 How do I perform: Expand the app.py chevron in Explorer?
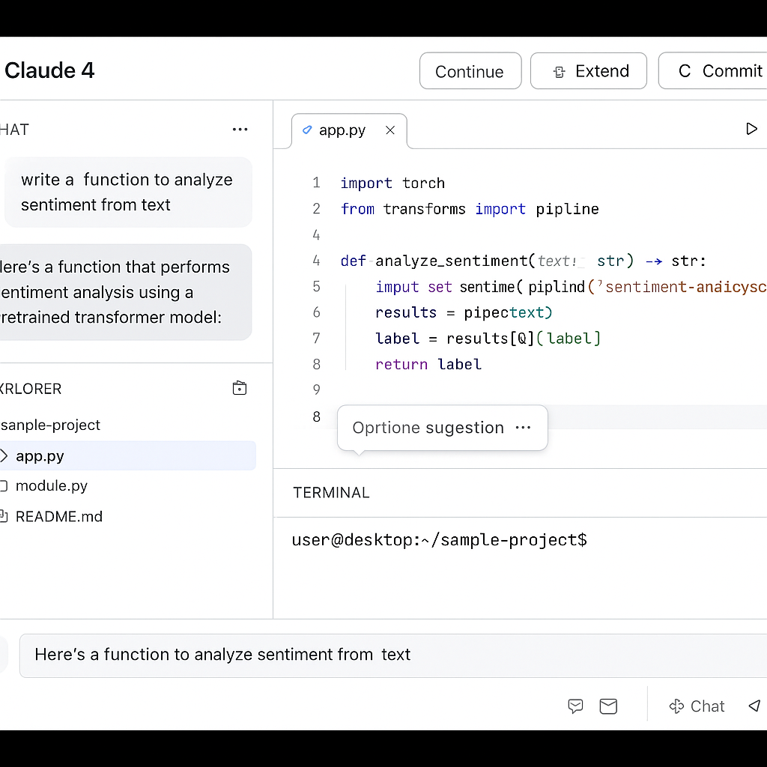[4, 456]
